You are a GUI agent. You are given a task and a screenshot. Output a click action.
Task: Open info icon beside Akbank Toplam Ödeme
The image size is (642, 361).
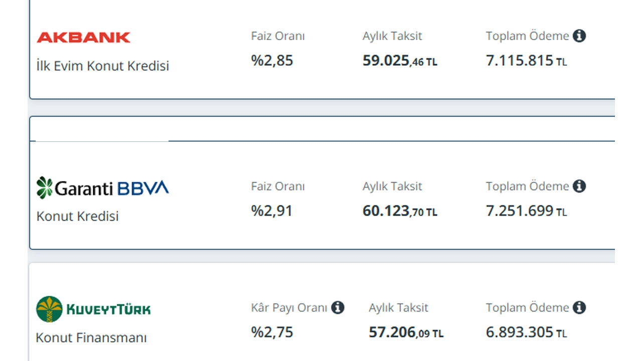pos(579,36)
